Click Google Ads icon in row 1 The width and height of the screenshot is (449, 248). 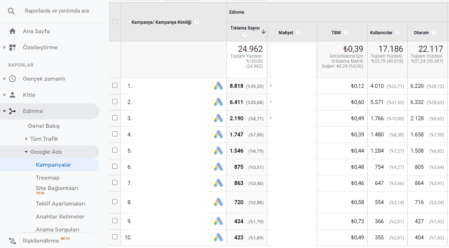coord(218,86)
